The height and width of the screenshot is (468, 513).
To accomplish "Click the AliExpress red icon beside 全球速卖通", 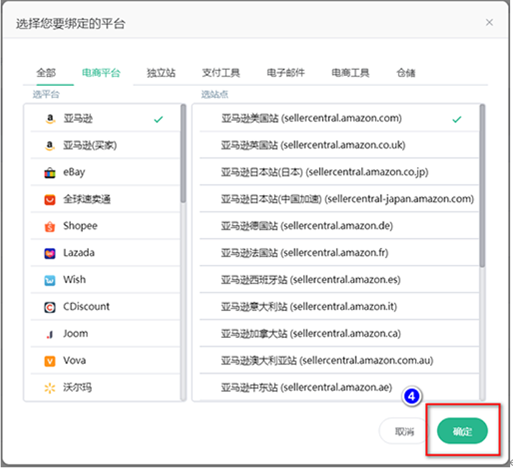I will [x=50, y=199].
